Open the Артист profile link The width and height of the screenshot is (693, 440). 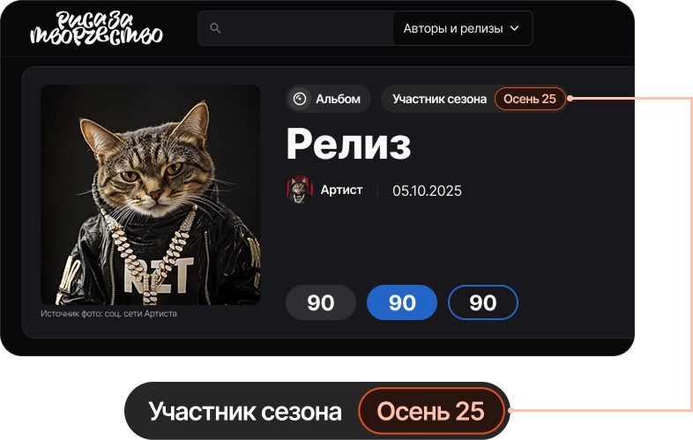pyautogui.click(x=341, y=190)
